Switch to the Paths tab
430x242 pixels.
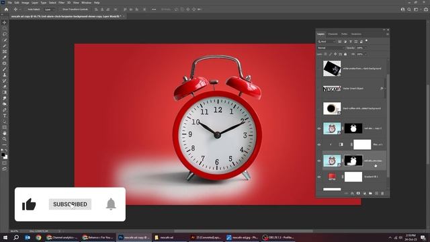[x=345, y=34]
